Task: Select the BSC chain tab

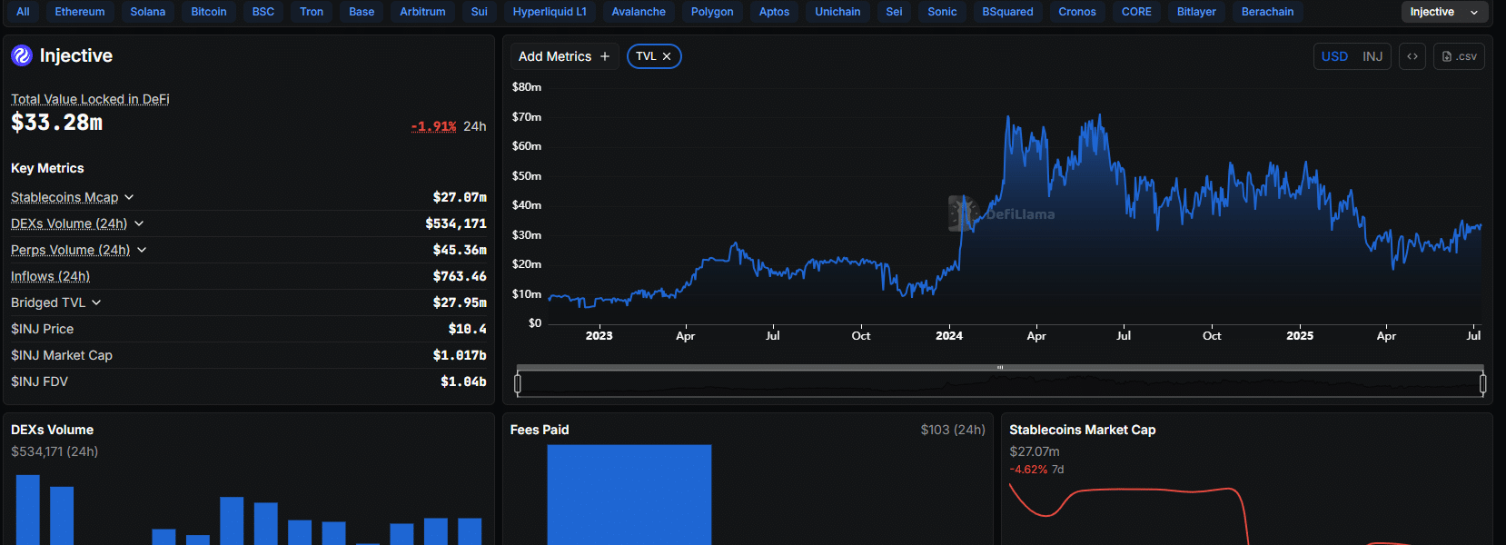Action: point(263,12)
